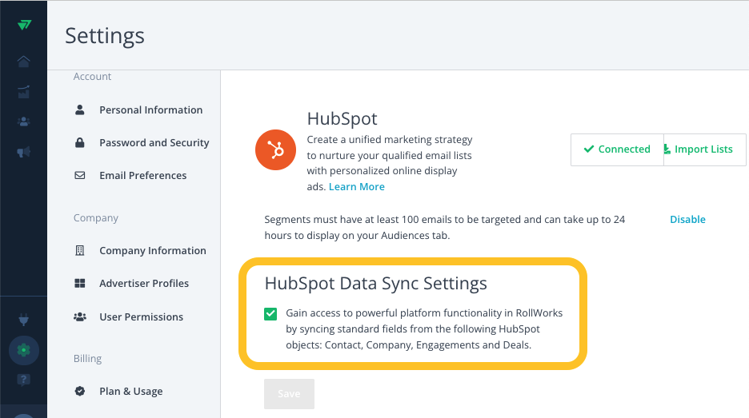749x418 pixels.
Task: Select the settings gear icon in sidebar
Action: click(x=23, y=350)
